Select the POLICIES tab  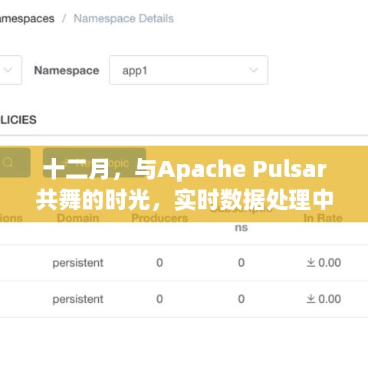[x=18, y=120]
